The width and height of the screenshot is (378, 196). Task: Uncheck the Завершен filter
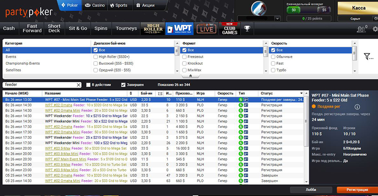click(123, 85)
